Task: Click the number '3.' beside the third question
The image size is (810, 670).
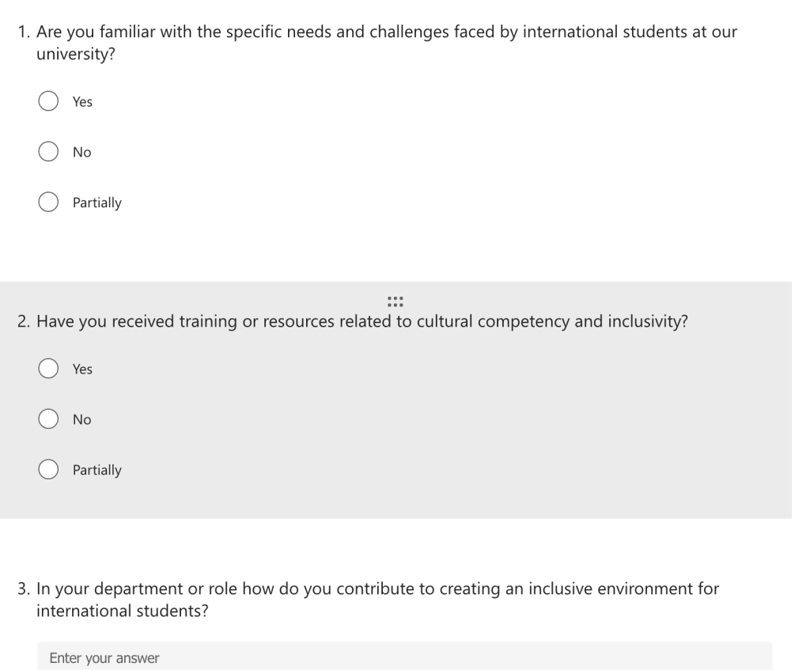Action: (25, 589)
